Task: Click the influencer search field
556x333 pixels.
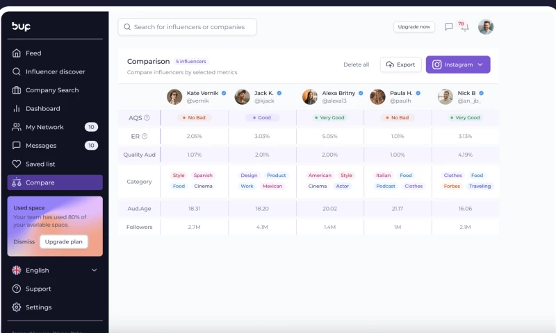Action: pyautogui.click(x=187, y=27)
